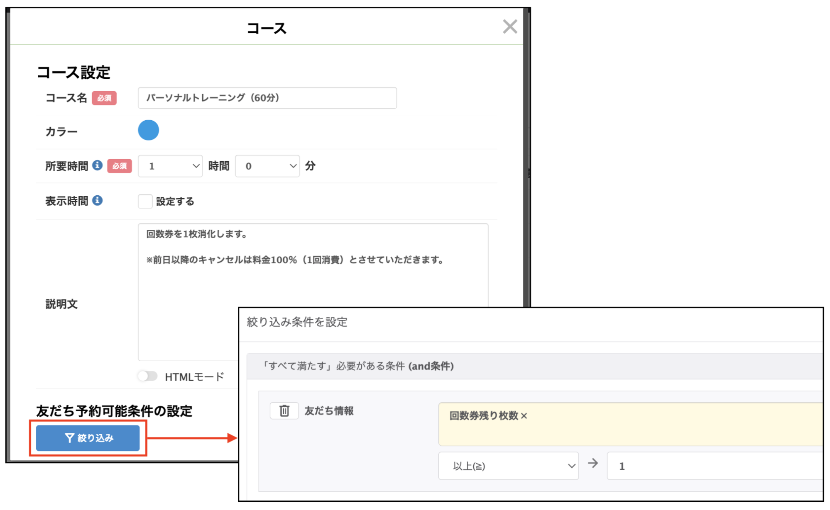Click the info icon next to 所要時間
The height and width of the screenshot is (510, 830).
[x=98, y=165]
